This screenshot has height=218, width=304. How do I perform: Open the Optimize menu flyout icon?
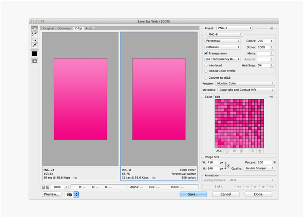[271, 28]
